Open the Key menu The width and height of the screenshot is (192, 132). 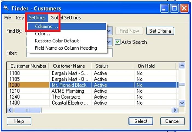[20, 18]
